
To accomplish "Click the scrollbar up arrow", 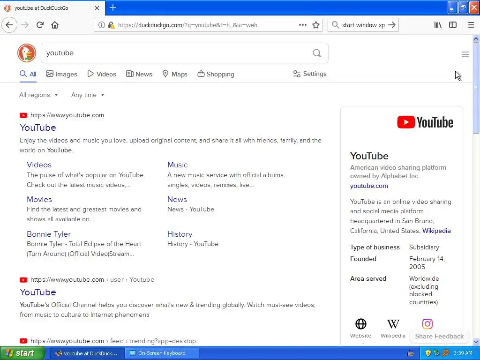I will (x=476, y=38).
